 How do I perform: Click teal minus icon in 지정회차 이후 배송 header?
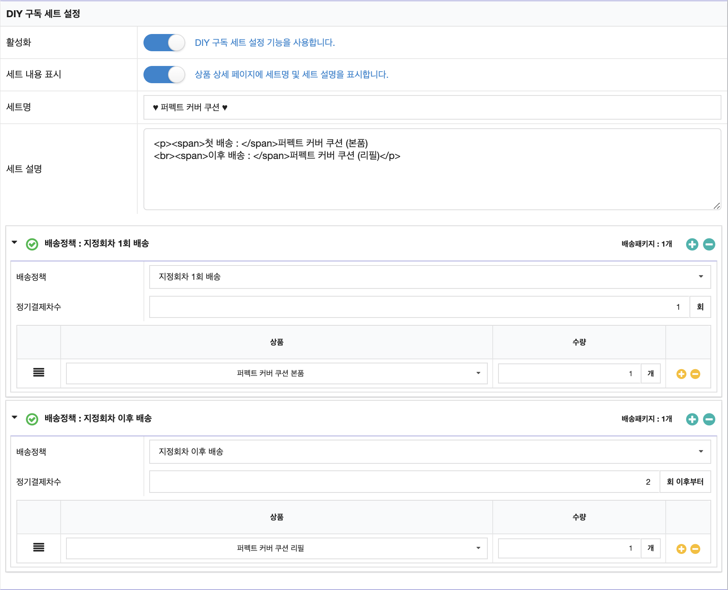coord(709,419)
